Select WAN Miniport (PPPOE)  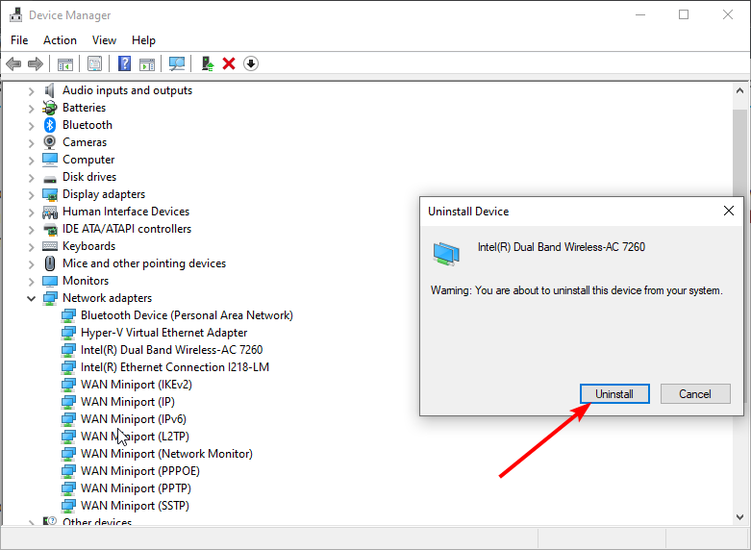139,470
